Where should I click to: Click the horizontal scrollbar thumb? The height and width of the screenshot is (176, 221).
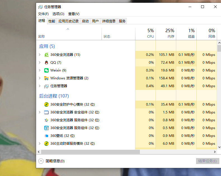(x=90, y=152)
